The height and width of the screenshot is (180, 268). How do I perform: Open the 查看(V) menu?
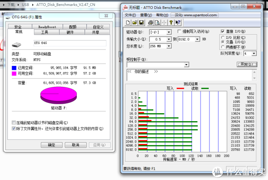click(146, 15)
